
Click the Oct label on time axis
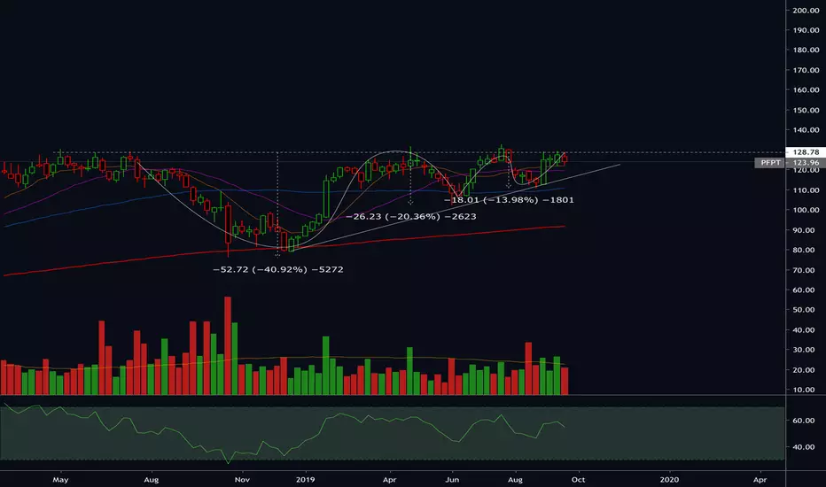point(578,480)
